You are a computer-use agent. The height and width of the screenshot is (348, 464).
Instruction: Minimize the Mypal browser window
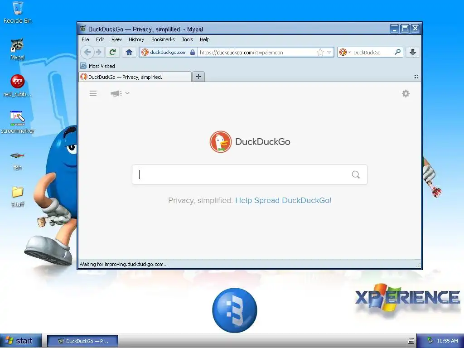pos(394,29)
